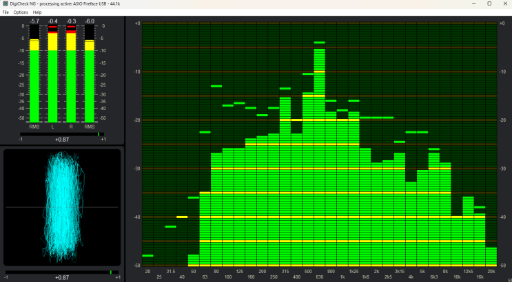The height and width of the screenshot is (282, 512).
Task: Maximize the DigiCheck NG window
Action: click(x=489, y=3)
